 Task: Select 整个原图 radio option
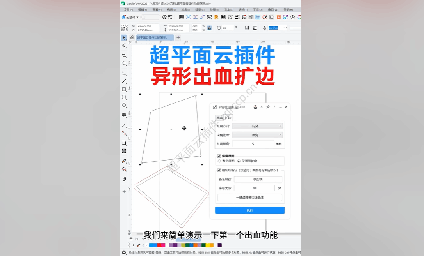click(x=219, y=161)
